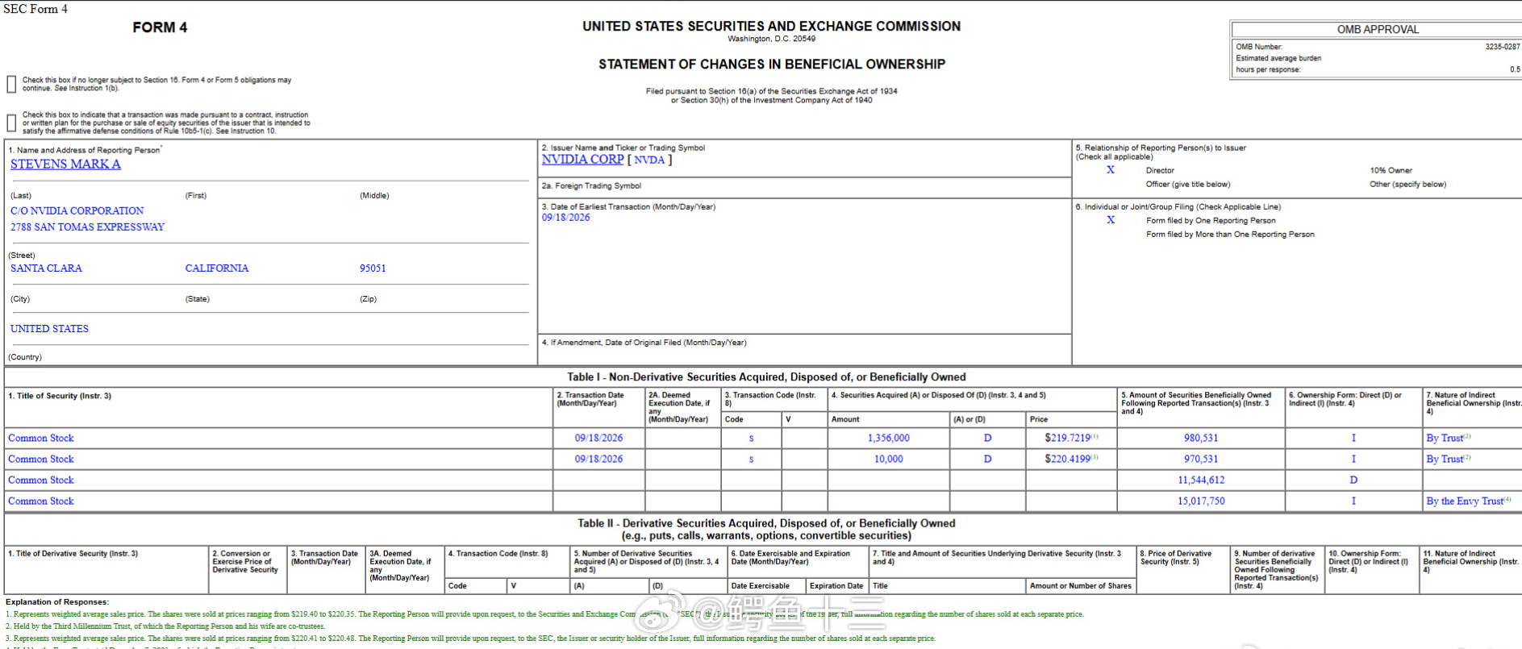Click OMB Number value 3235-0287

point(1503,47)
